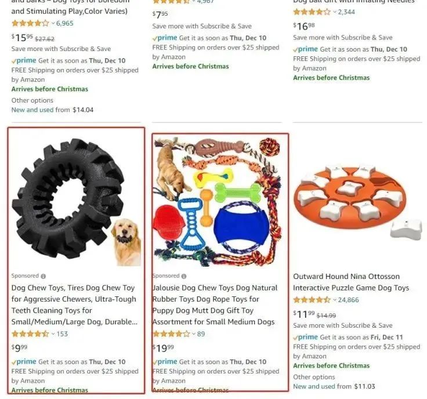
Task: Click the info icon beside Jalousie Sponsored label
Action: click(x=184, y=276)
